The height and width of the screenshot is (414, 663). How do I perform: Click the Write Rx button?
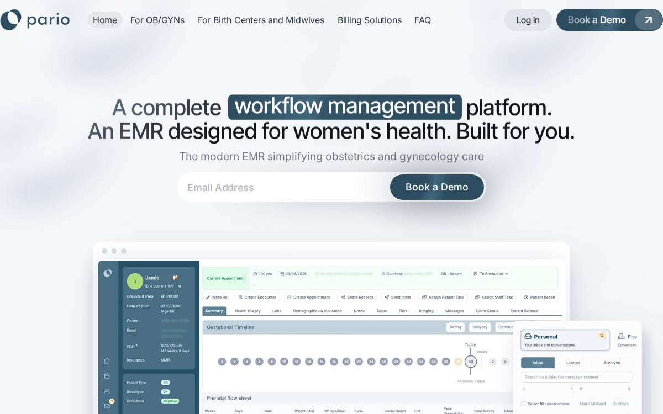pyautogui.click(x=216, y=297)
